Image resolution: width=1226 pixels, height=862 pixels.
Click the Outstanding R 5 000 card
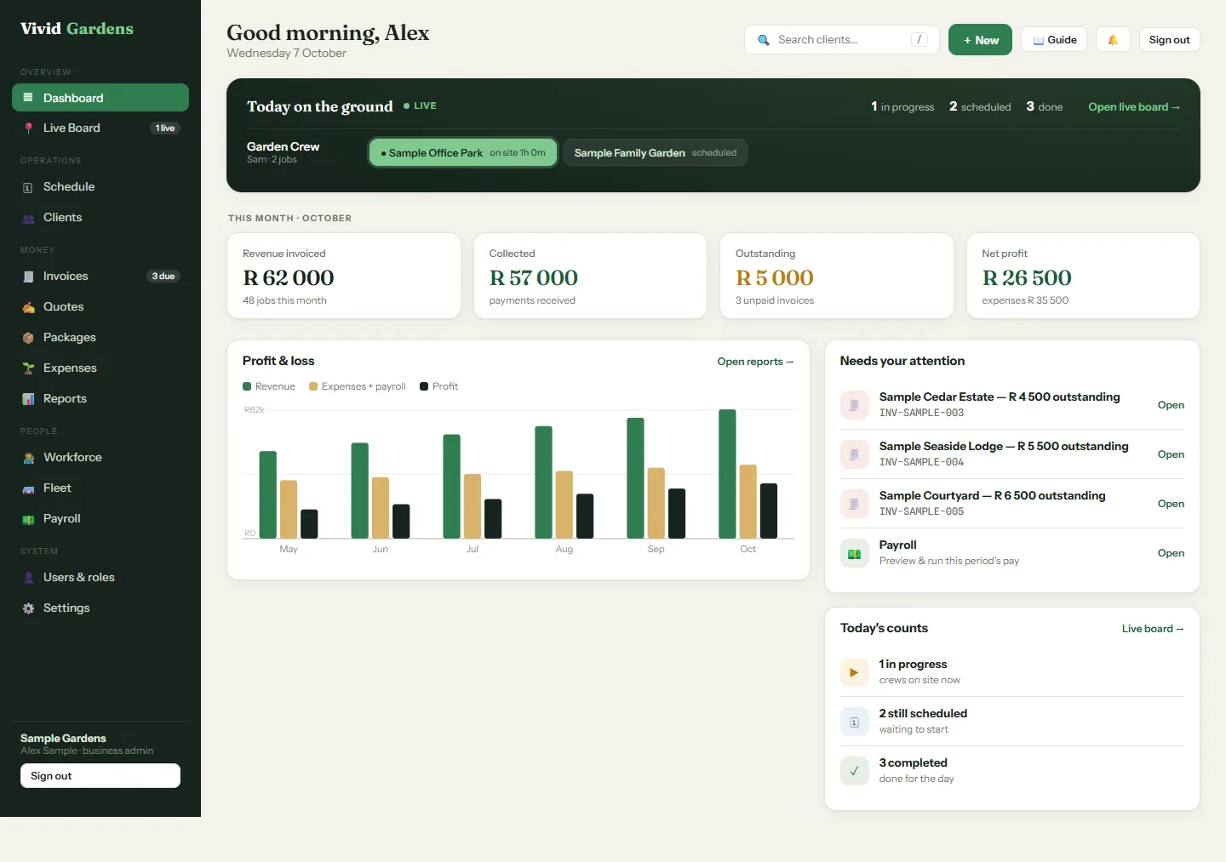point(837,276)
